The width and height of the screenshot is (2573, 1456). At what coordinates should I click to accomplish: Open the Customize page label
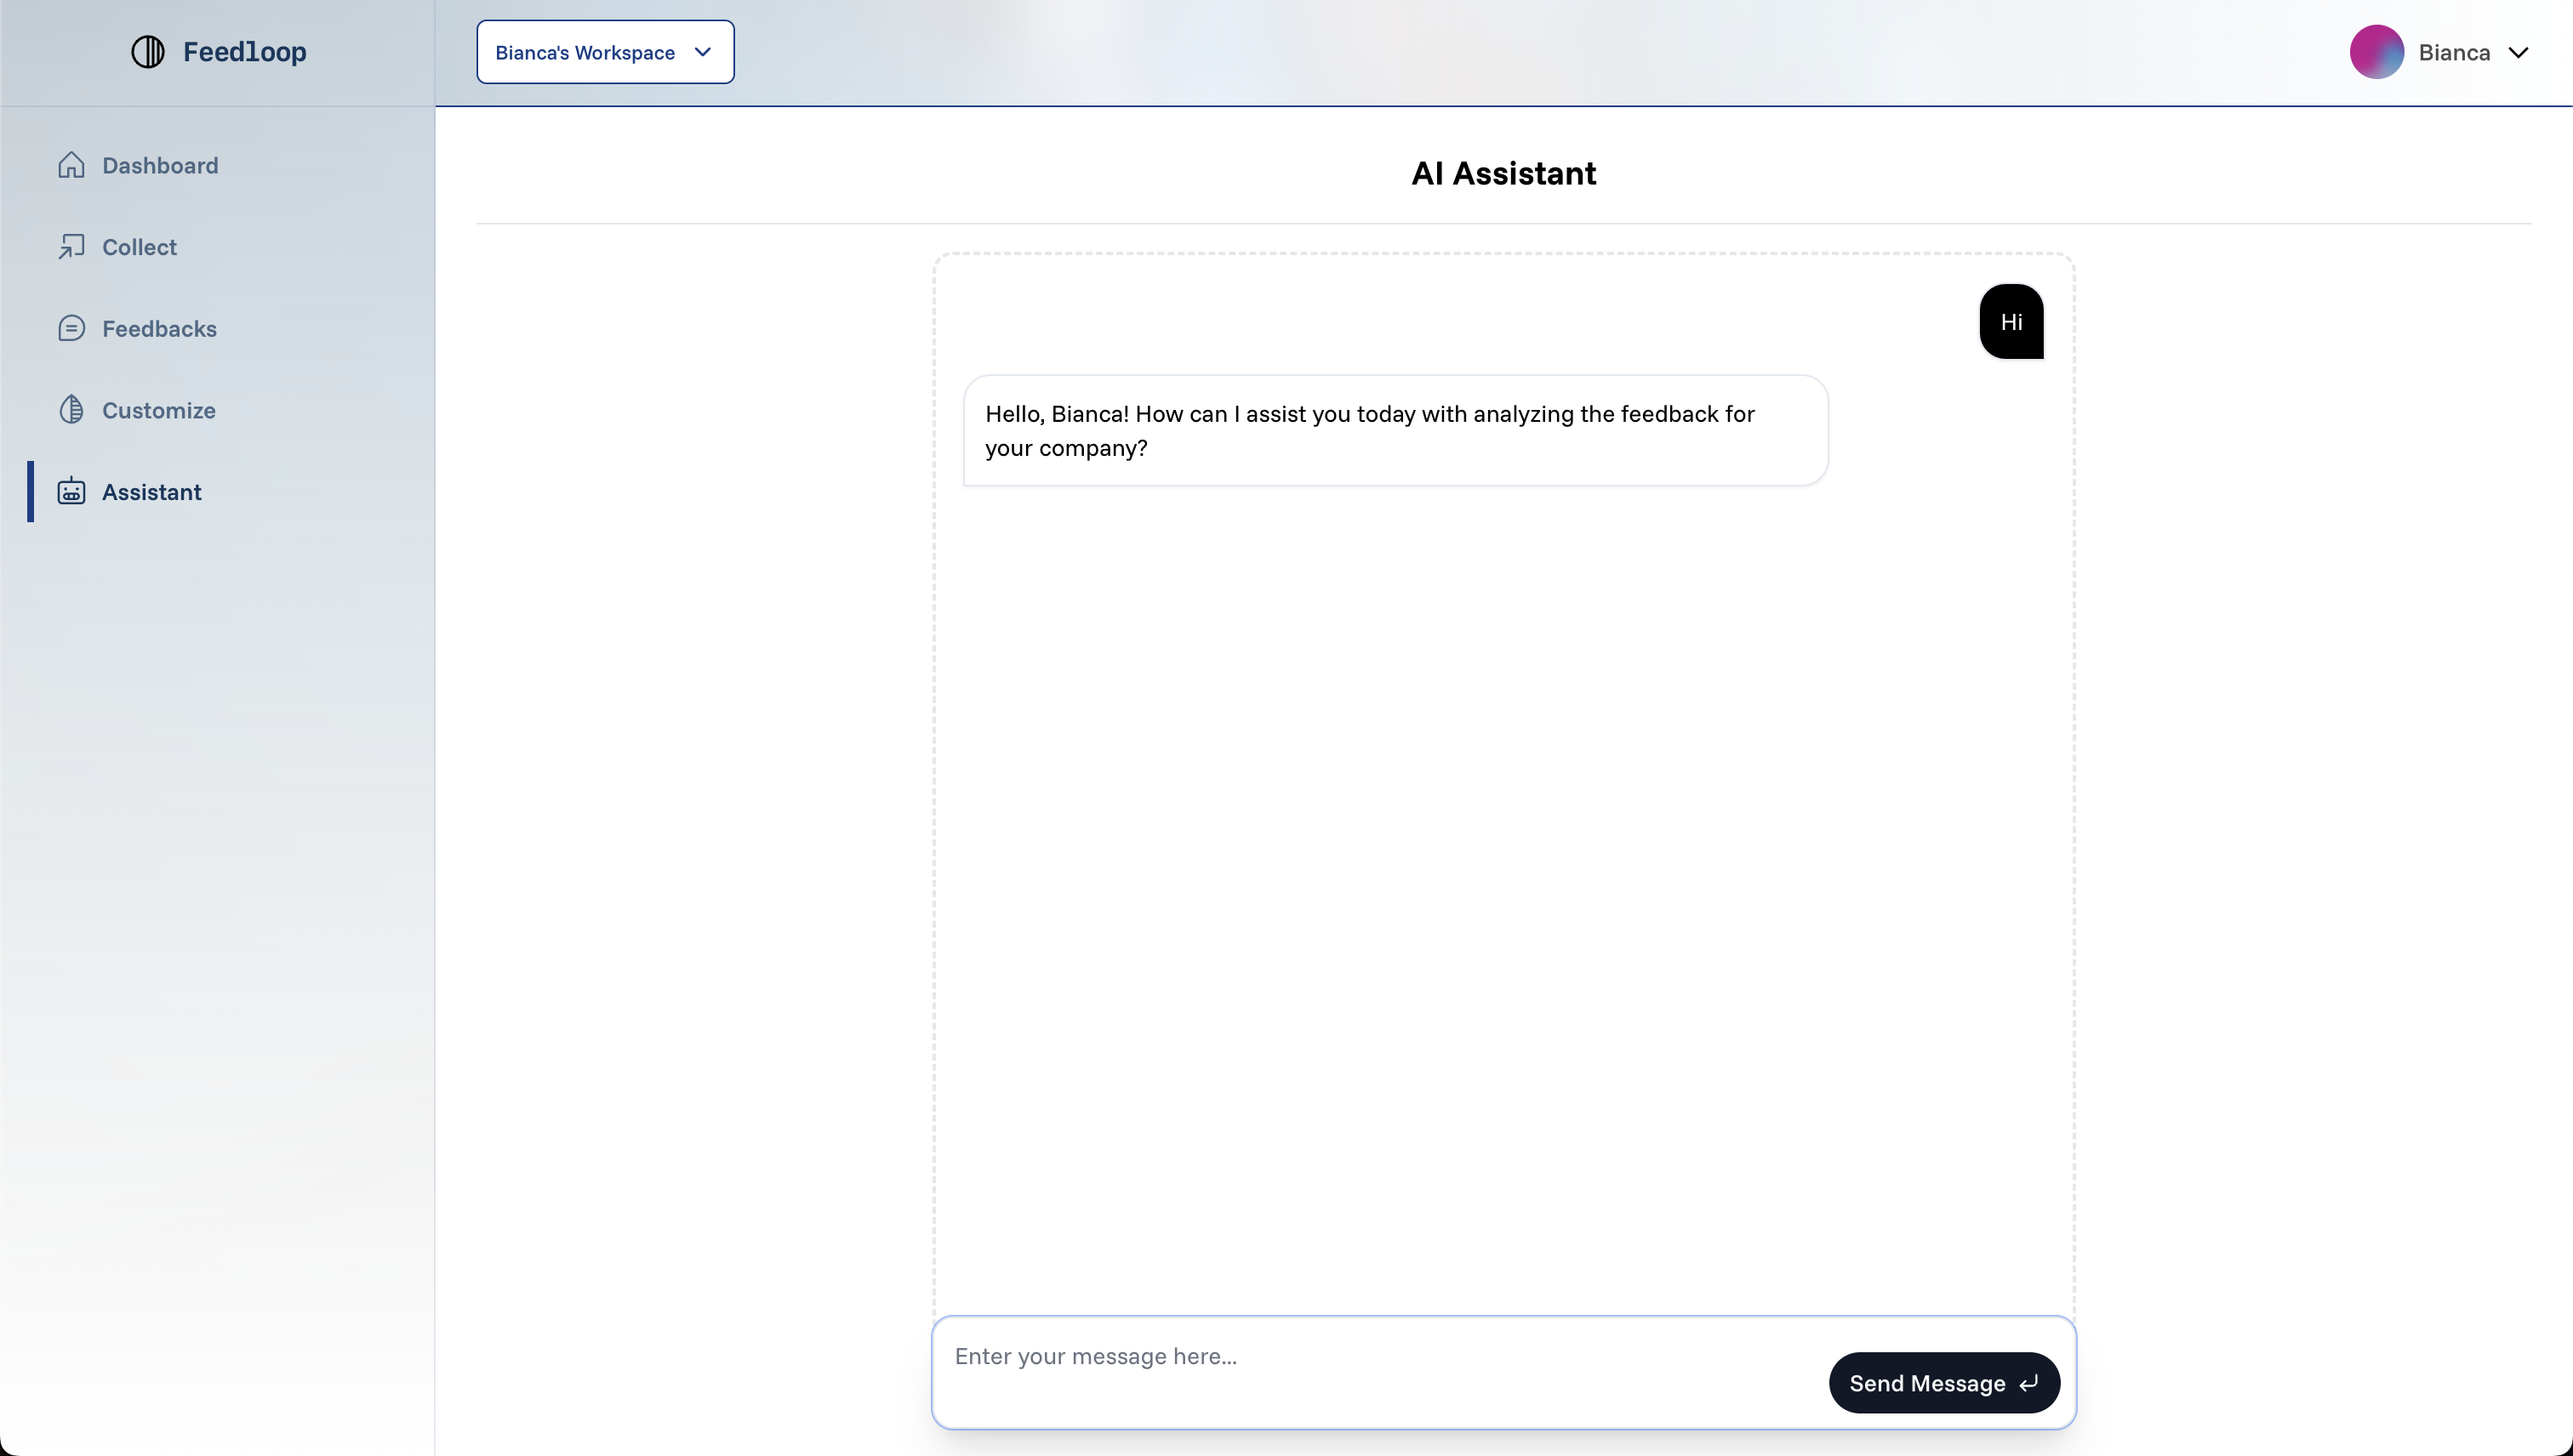pyautogui.click(x=158, y=410)
